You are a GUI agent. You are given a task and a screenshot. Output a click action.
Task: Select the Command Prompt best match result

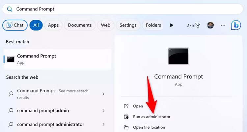(57, 59)
